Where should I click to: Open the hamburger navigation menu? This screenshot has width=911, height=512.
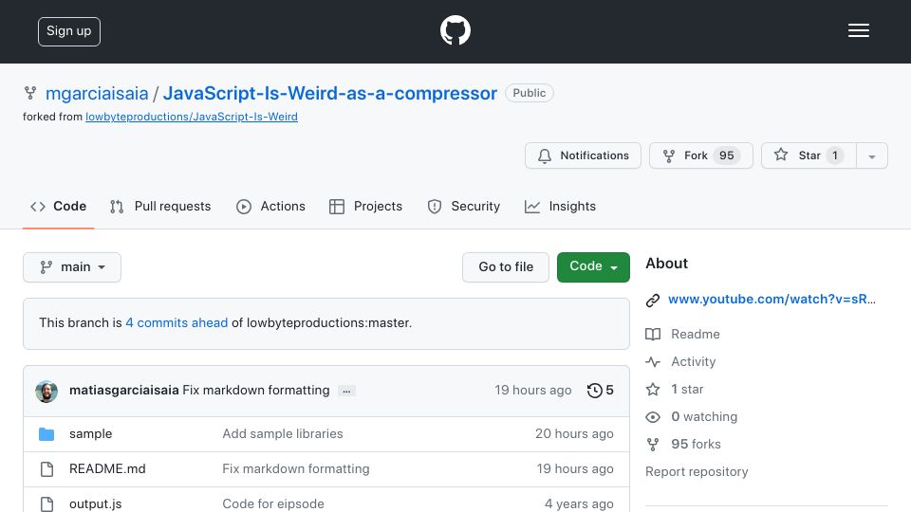tap(858, 30)
